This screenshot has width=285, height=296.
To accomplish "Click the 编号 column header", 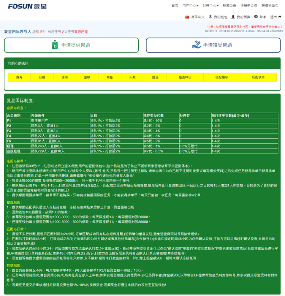I will (19, 77).
